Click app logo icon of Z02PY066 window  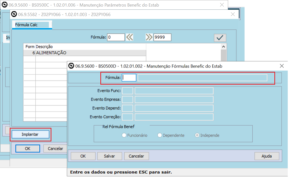click(14, 14)
